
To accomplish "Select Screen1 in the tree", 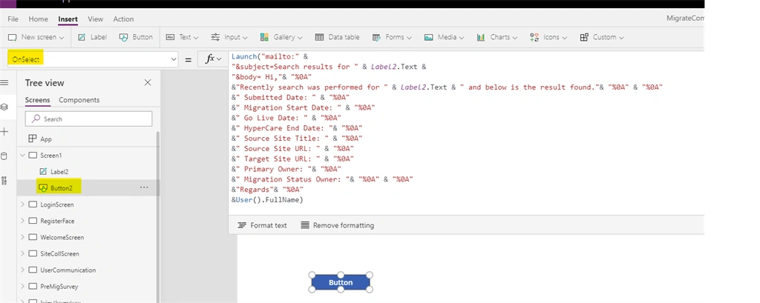I will tap(51, 156).
